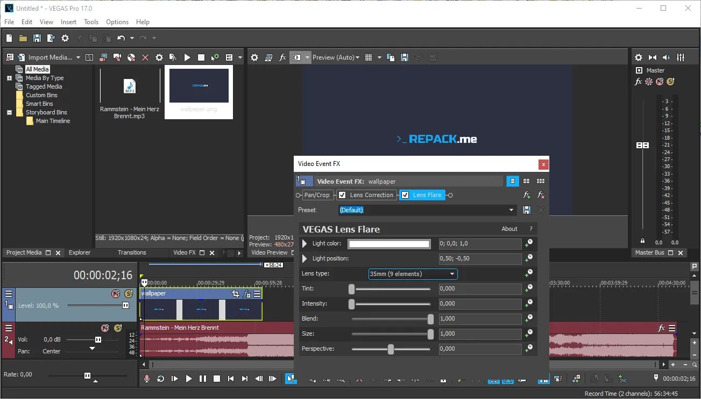Switch to the Transitions tab
701x399 pixels.
pos(131,252)
